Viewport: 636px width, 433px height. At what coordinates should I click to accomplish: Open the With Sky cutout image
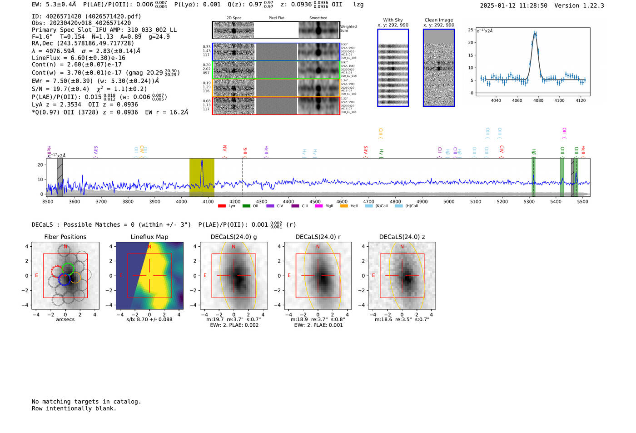[393, 68]
